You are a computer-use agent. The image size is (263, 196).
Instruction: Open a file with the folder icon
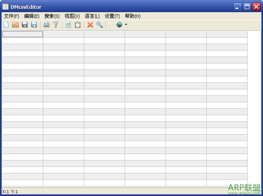(x=15, y=25)
